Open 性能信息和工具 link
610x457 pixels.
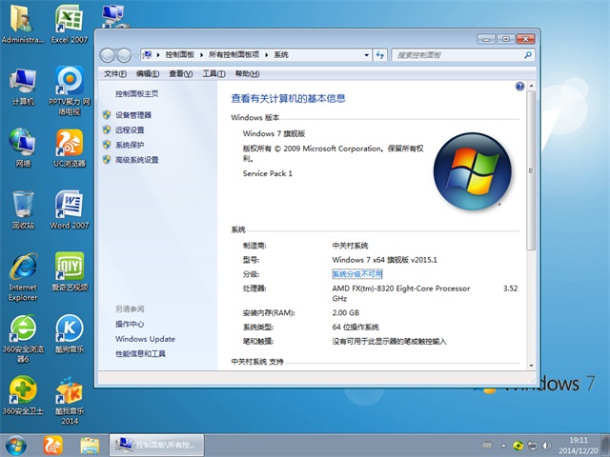coord(140,353)
